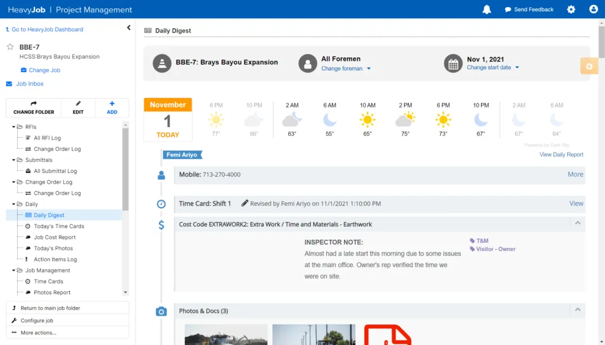Click the Change Folder button
Viewport: 605px width, 345px height.
click(34, 108)
